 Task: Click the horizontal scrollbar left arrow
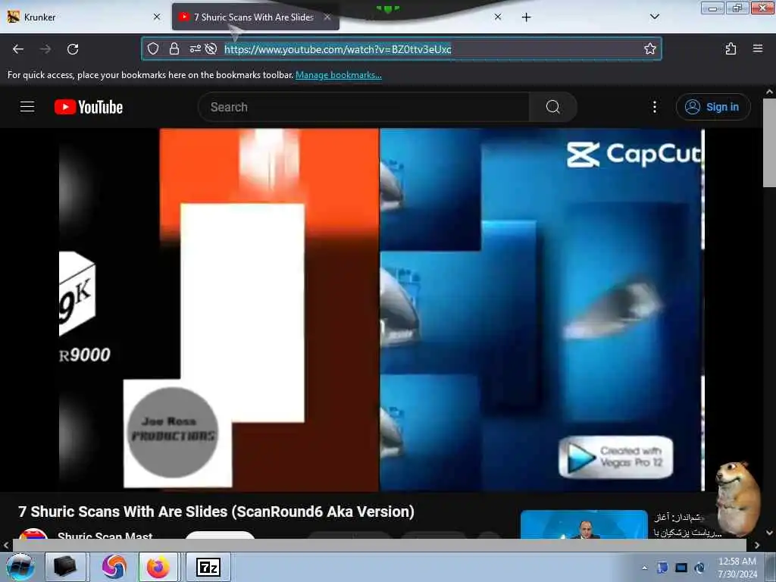point(6,546)
